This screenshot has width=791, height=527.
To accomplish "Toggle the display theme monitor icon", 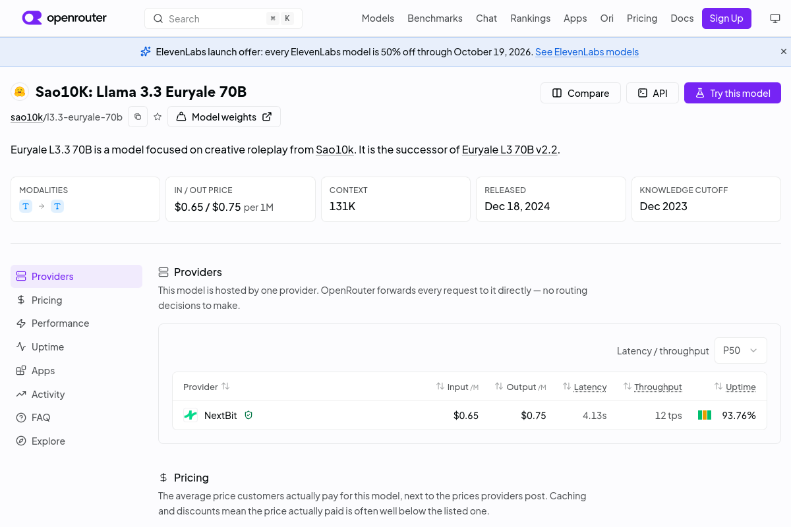I will (775, 18).
